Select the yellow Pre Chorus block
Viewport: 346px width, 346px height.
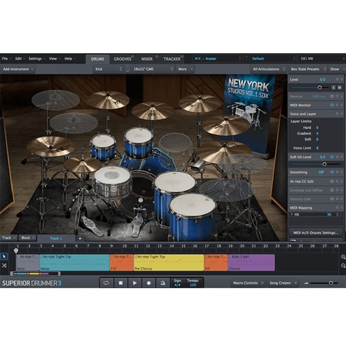[168, 262]
